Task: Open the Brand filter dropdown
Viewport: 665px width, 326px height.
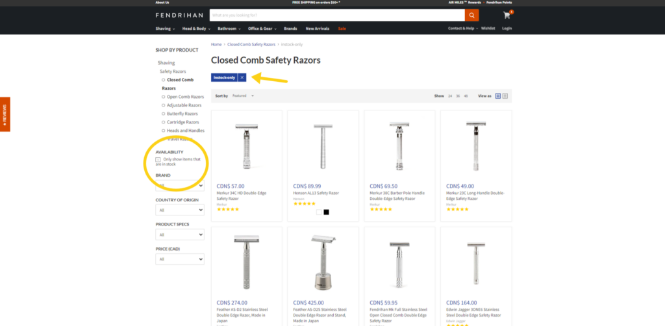Action: (x=180, y=185)
